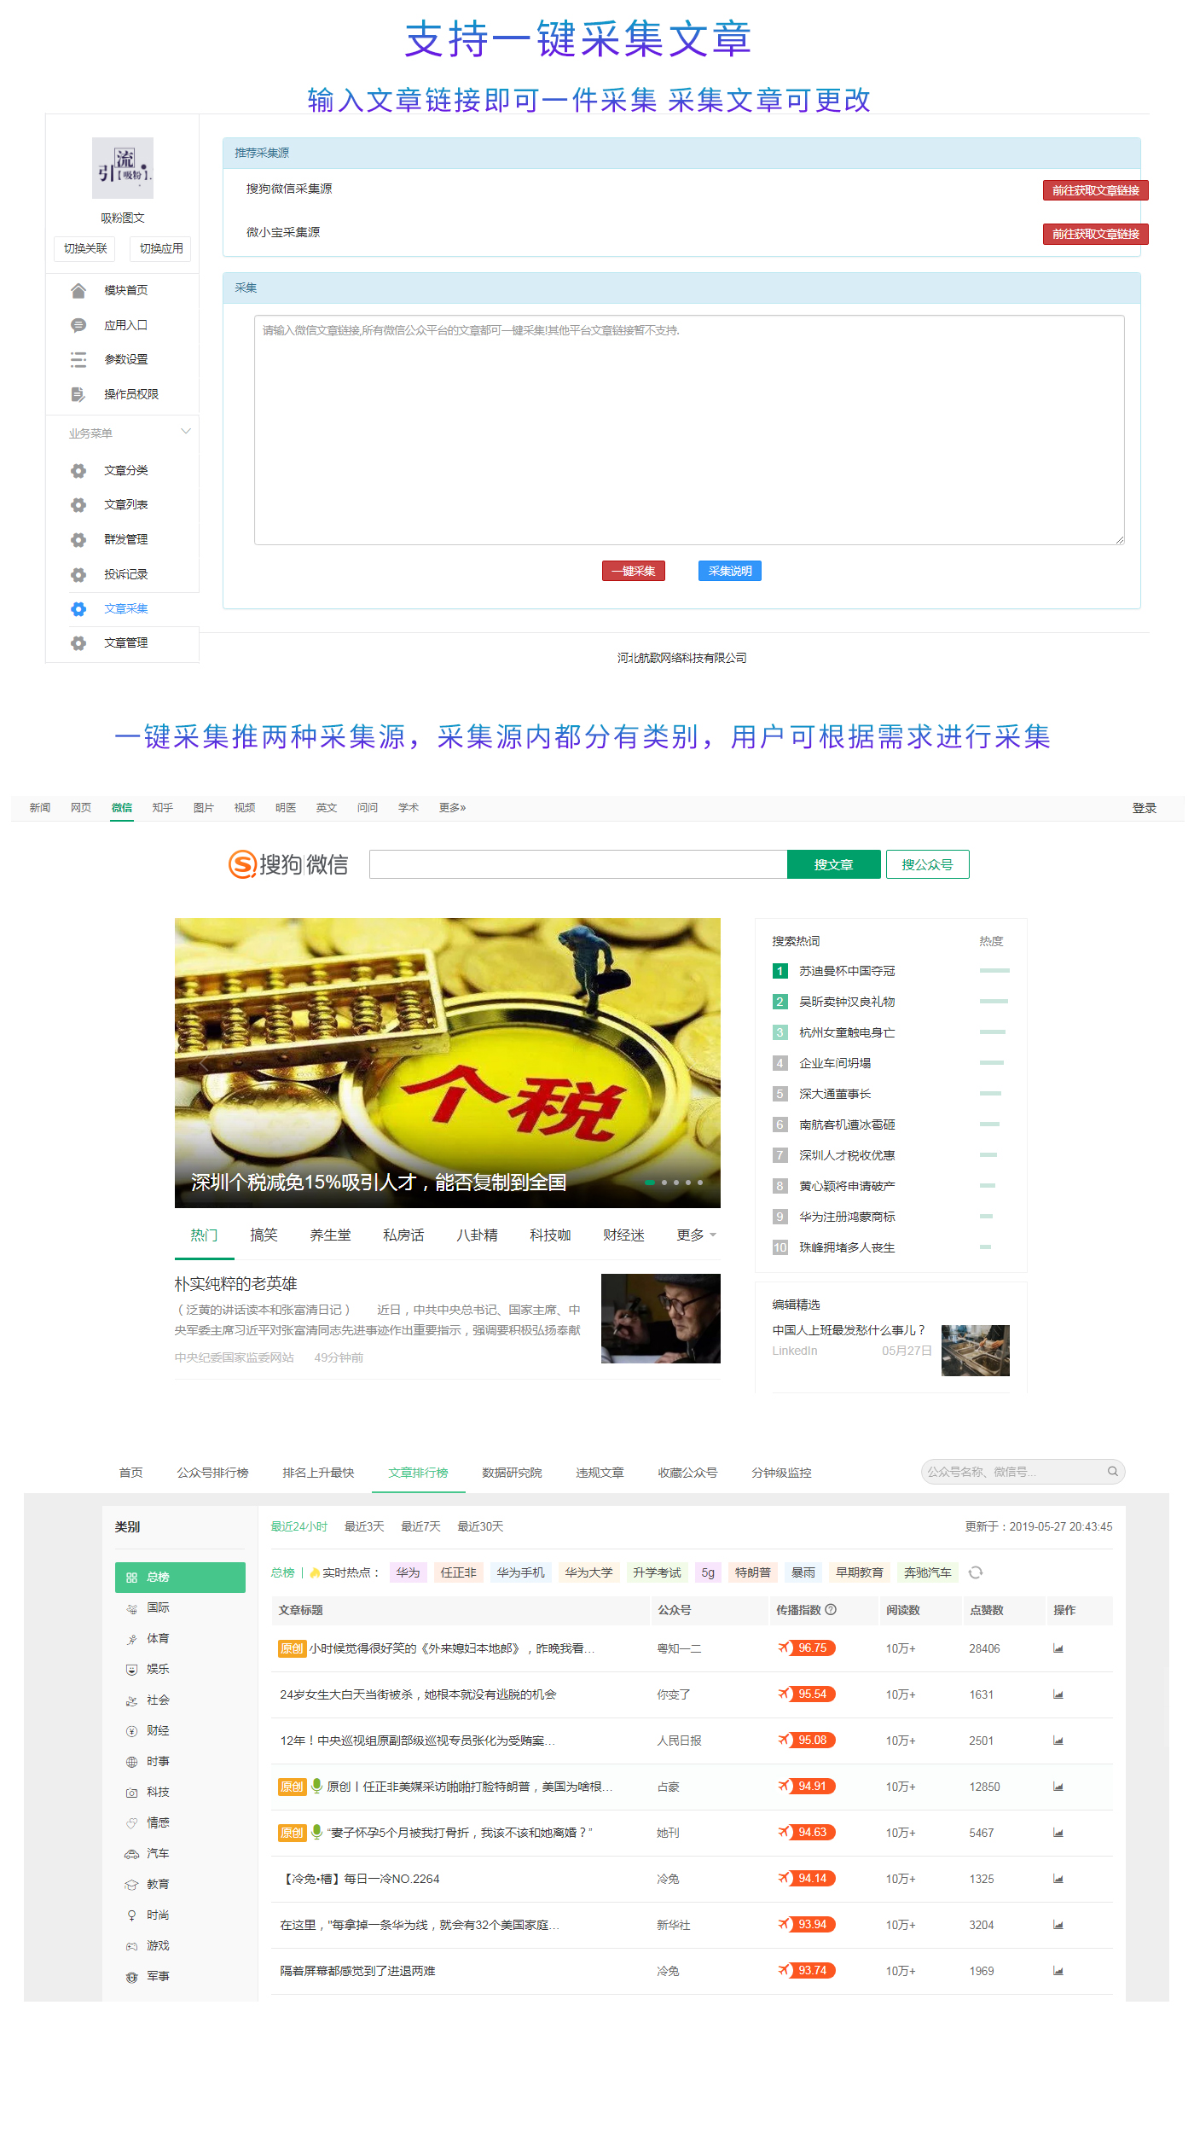Image resolution: width=1194 pixels, height=2133 pixels.
Task: Click the blue 采集说明 button
Action: click(730, 571)
